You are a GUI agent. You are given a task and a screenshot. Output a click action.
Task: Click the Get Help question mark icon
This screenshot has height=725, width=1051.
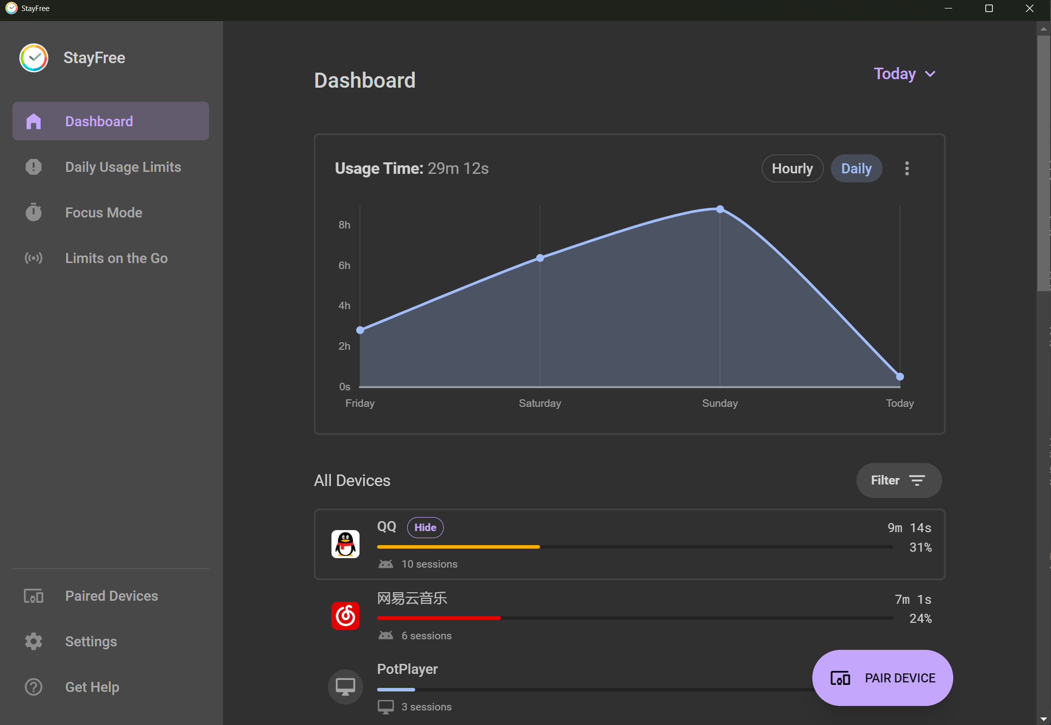34,687
